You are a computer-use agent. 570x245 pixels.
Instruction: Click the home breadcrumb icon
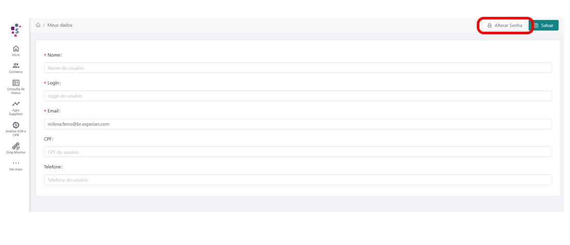click(x=38, y=25)
